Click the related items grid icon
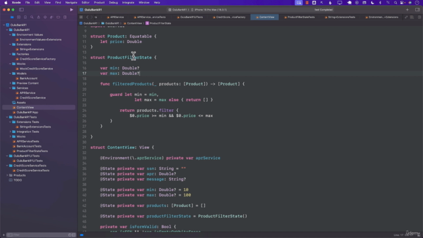This screenshot has width=423, height=238. pos(81,17)
